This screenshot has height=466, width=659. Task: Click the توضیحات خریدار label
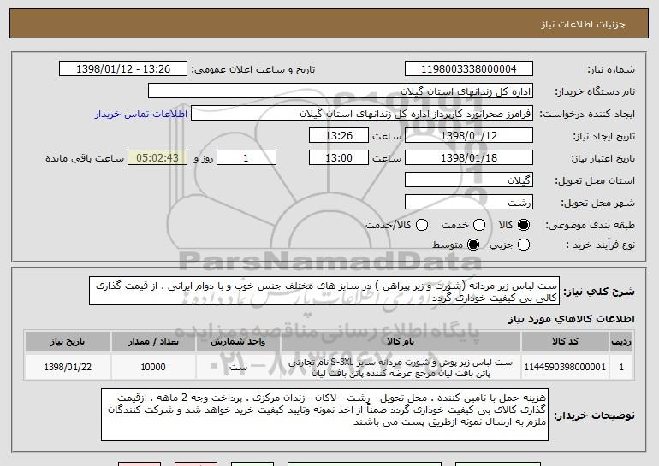point(594,416)
